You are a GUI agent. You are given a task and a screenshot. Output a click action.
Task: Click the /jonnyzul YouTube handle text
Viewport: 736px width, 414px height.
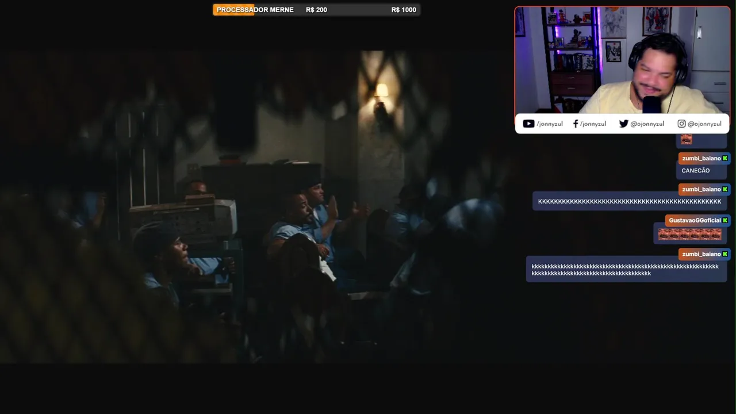[x=550, y=124]
